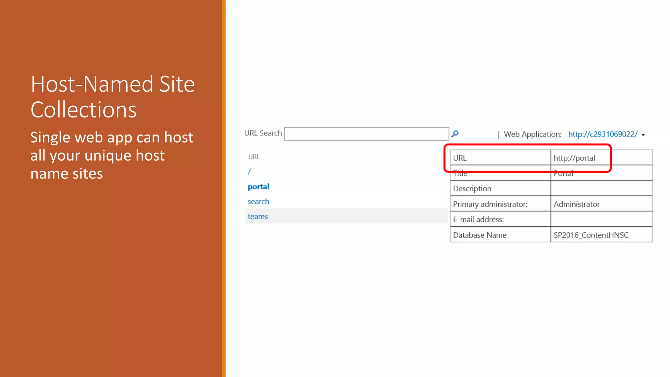Select the portal site collection
Image resolution: width=670 pixels, height=377 pixels.
258,187
